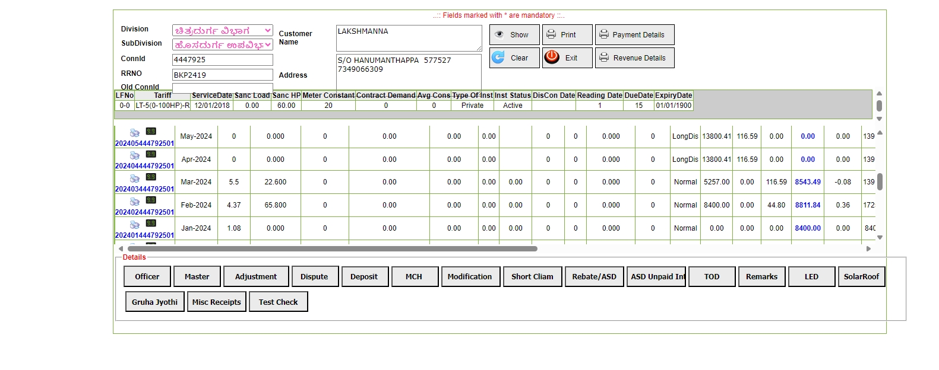Image resolution: width=939 pixels, height=370 pixels.
Task: Click the Rebate/ASD button
Action: point(595,276)
